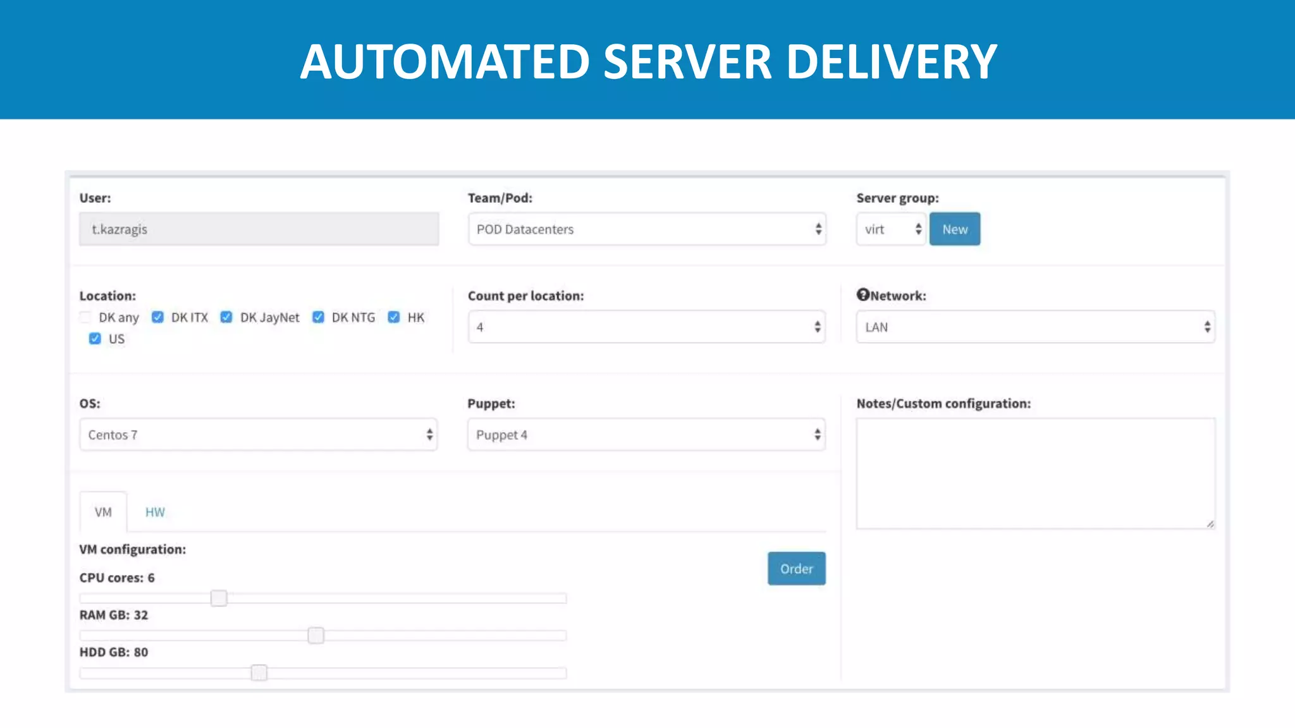
Task: Click the User field containing t.kazragis
Action: tap(259, 229)
